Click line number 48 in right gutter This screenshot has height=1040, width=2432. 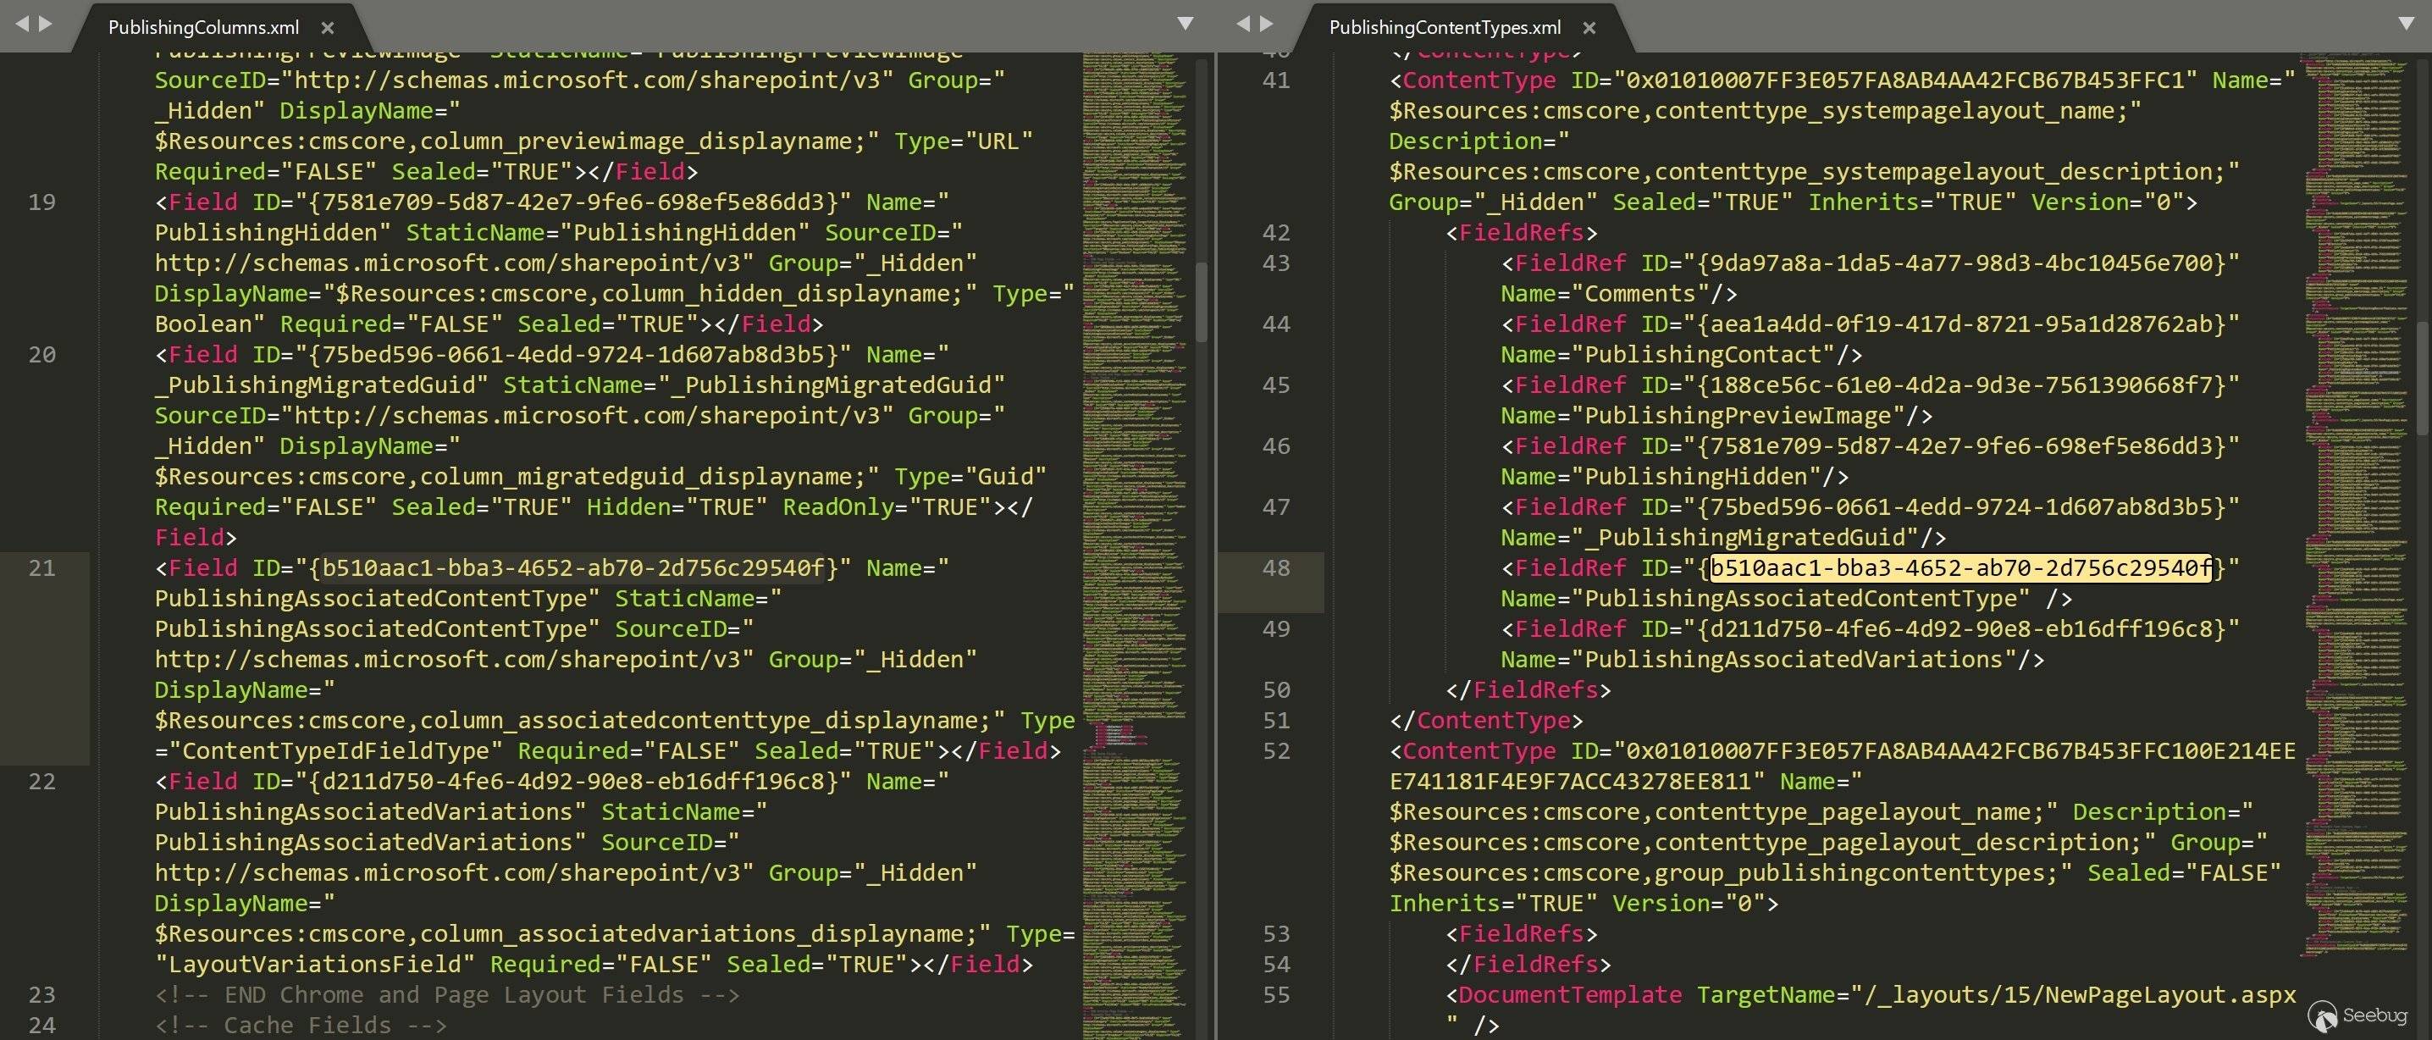point(1275,567)
